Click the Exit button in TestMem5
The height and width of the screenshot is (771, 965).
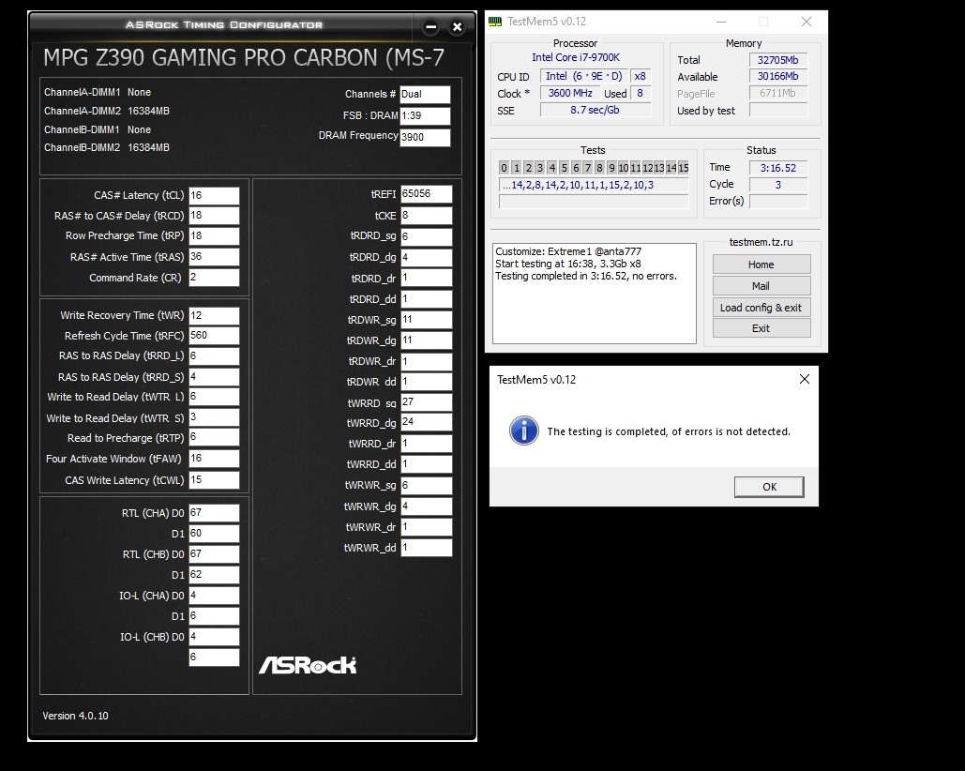pos(761,328)
